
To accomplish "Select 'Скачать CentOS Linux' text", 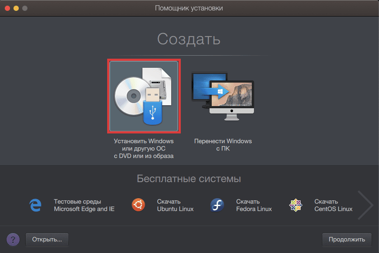I will 333,205.
